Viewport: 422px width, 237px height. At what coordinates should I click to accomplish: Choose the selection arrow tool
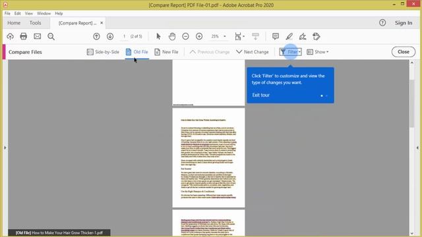point(158,36)
